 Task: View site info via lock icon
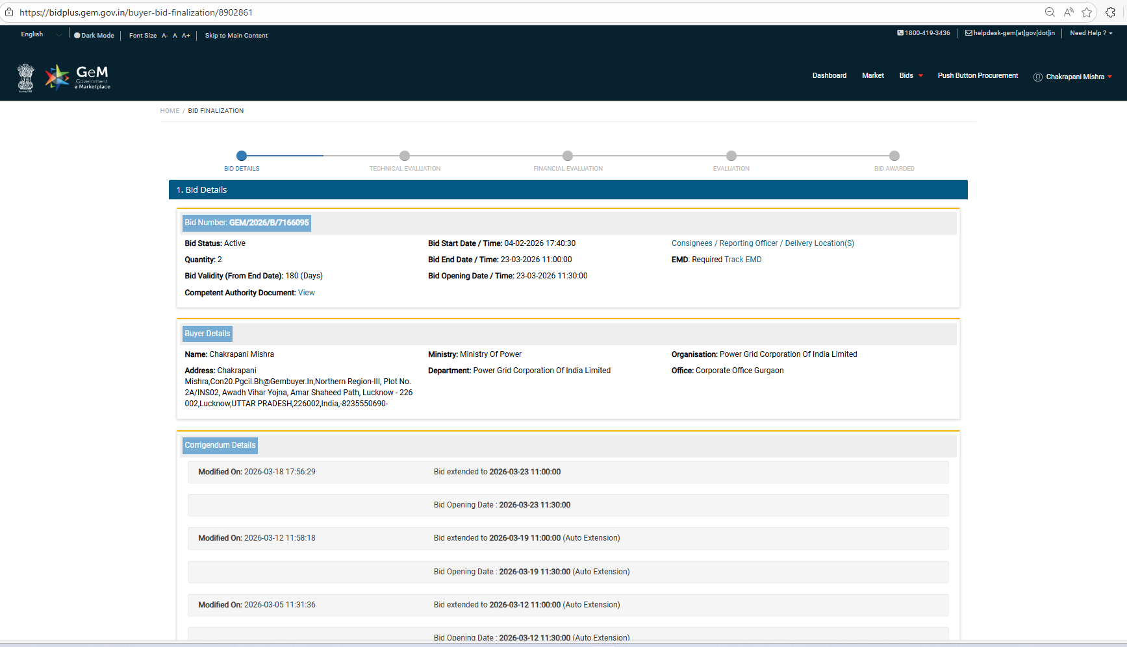tap(9, 12)
